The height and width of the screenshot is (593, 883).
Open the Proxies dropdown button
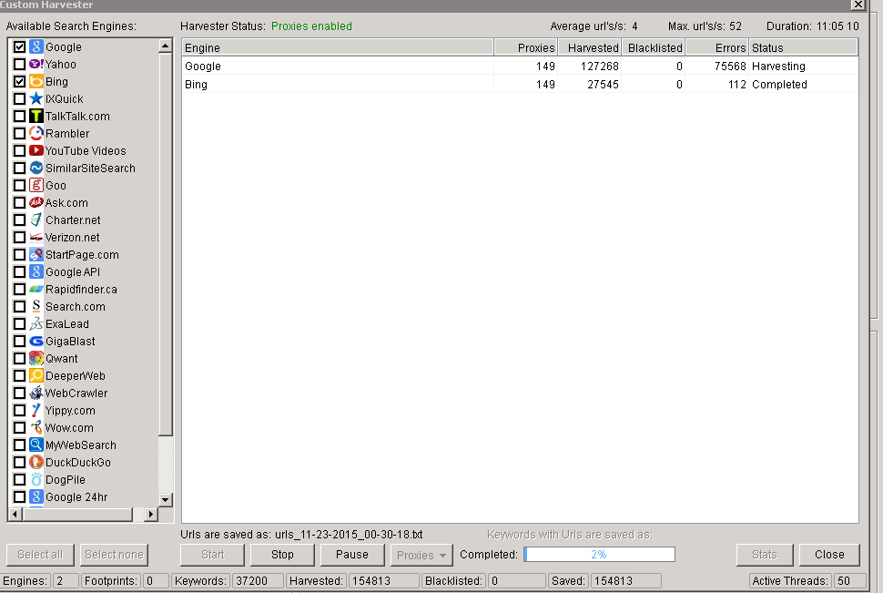pyautogui.click(x=421, y=556)
